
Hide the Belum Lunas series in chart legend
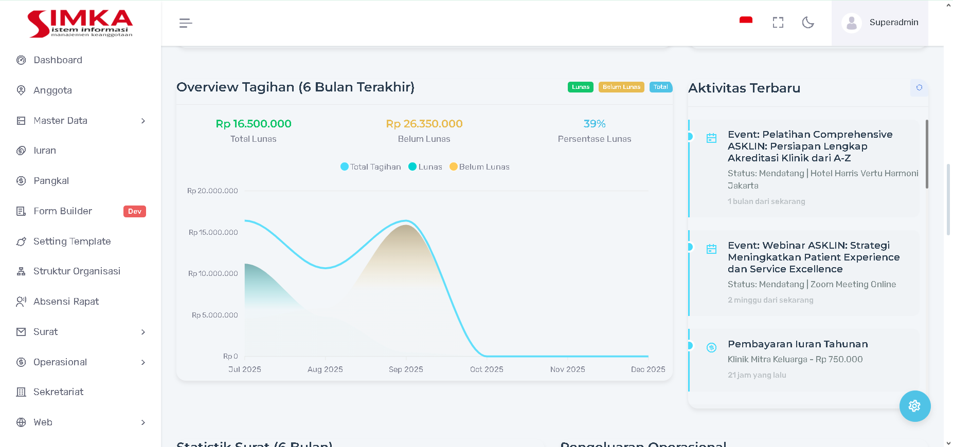point(479,167)
